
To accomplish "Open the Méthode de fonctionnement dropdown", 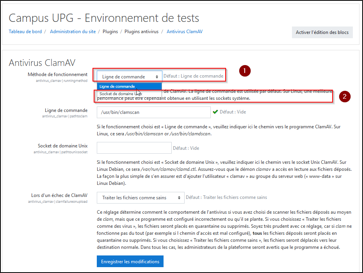I will pos(129,77).
